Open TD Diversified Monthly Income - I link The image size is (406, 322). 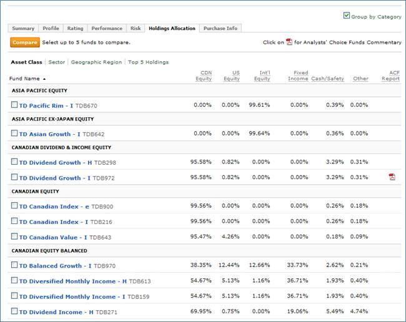[x=72, y=296]
